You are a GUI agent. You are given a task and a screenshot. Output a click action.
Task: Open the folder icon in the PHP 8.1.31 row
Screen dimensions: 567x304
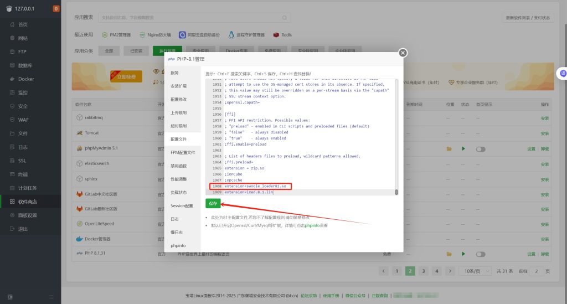[449, 254]
